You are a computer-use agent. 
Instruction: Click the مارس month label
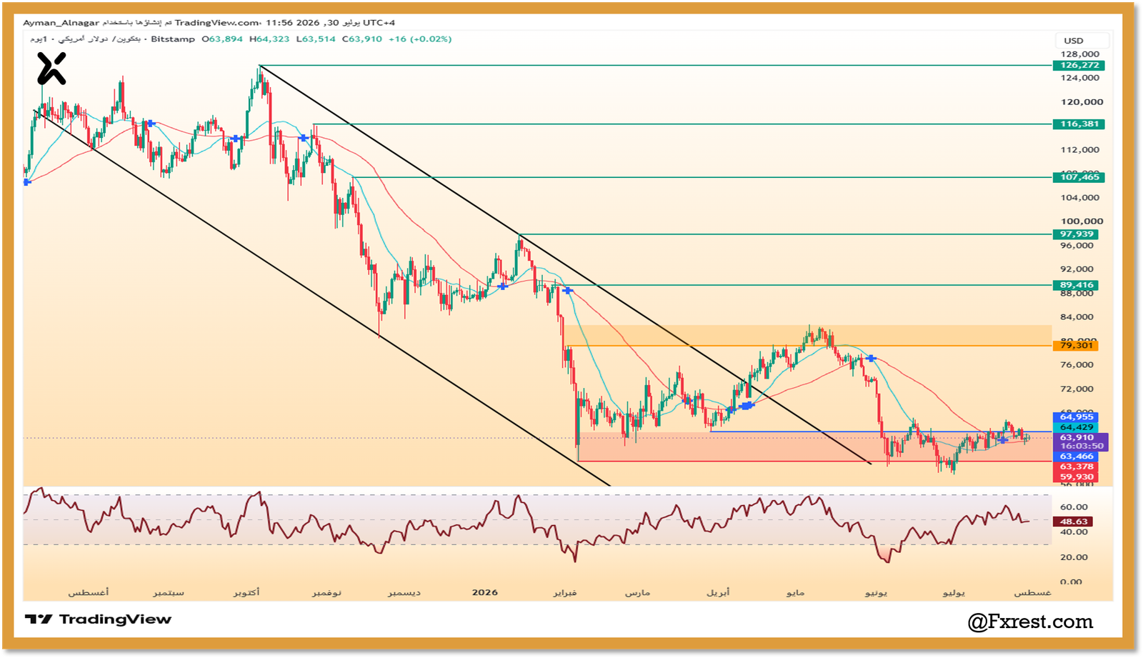(637, 593)
